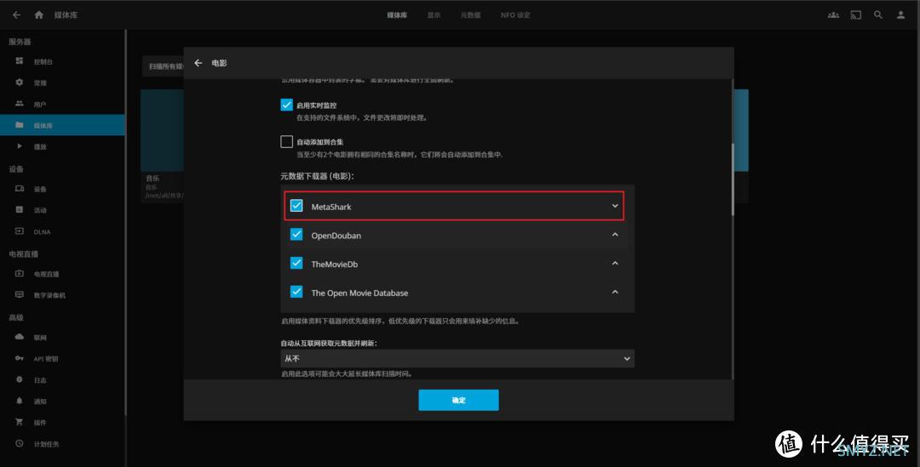Open 常规 gear icon in sidebar
The height and width of the screenshot is (467, 920).
click(20, 83)
